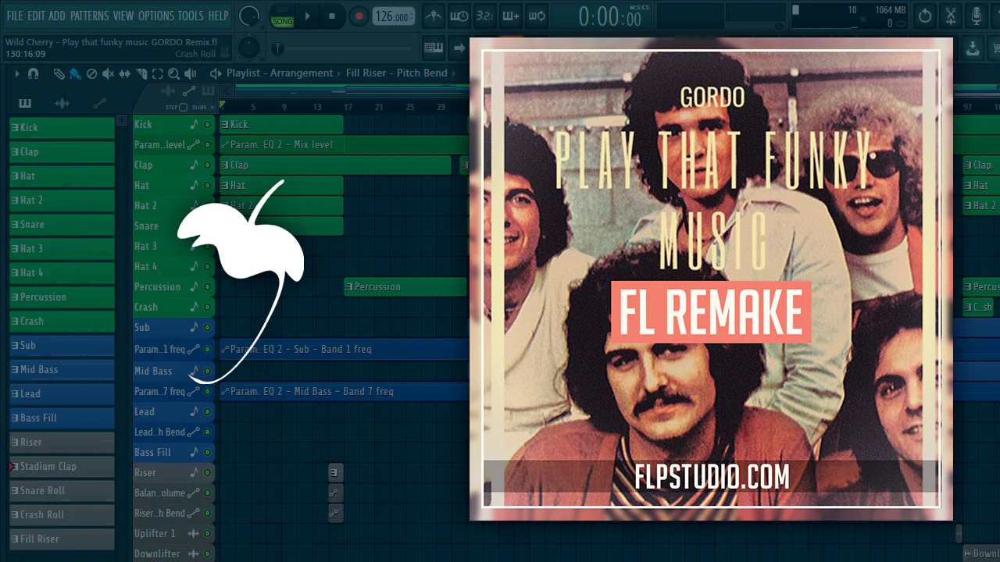Open the PATTERNS menu
This screenshot has width=1000, height=562.
point(90,16)
